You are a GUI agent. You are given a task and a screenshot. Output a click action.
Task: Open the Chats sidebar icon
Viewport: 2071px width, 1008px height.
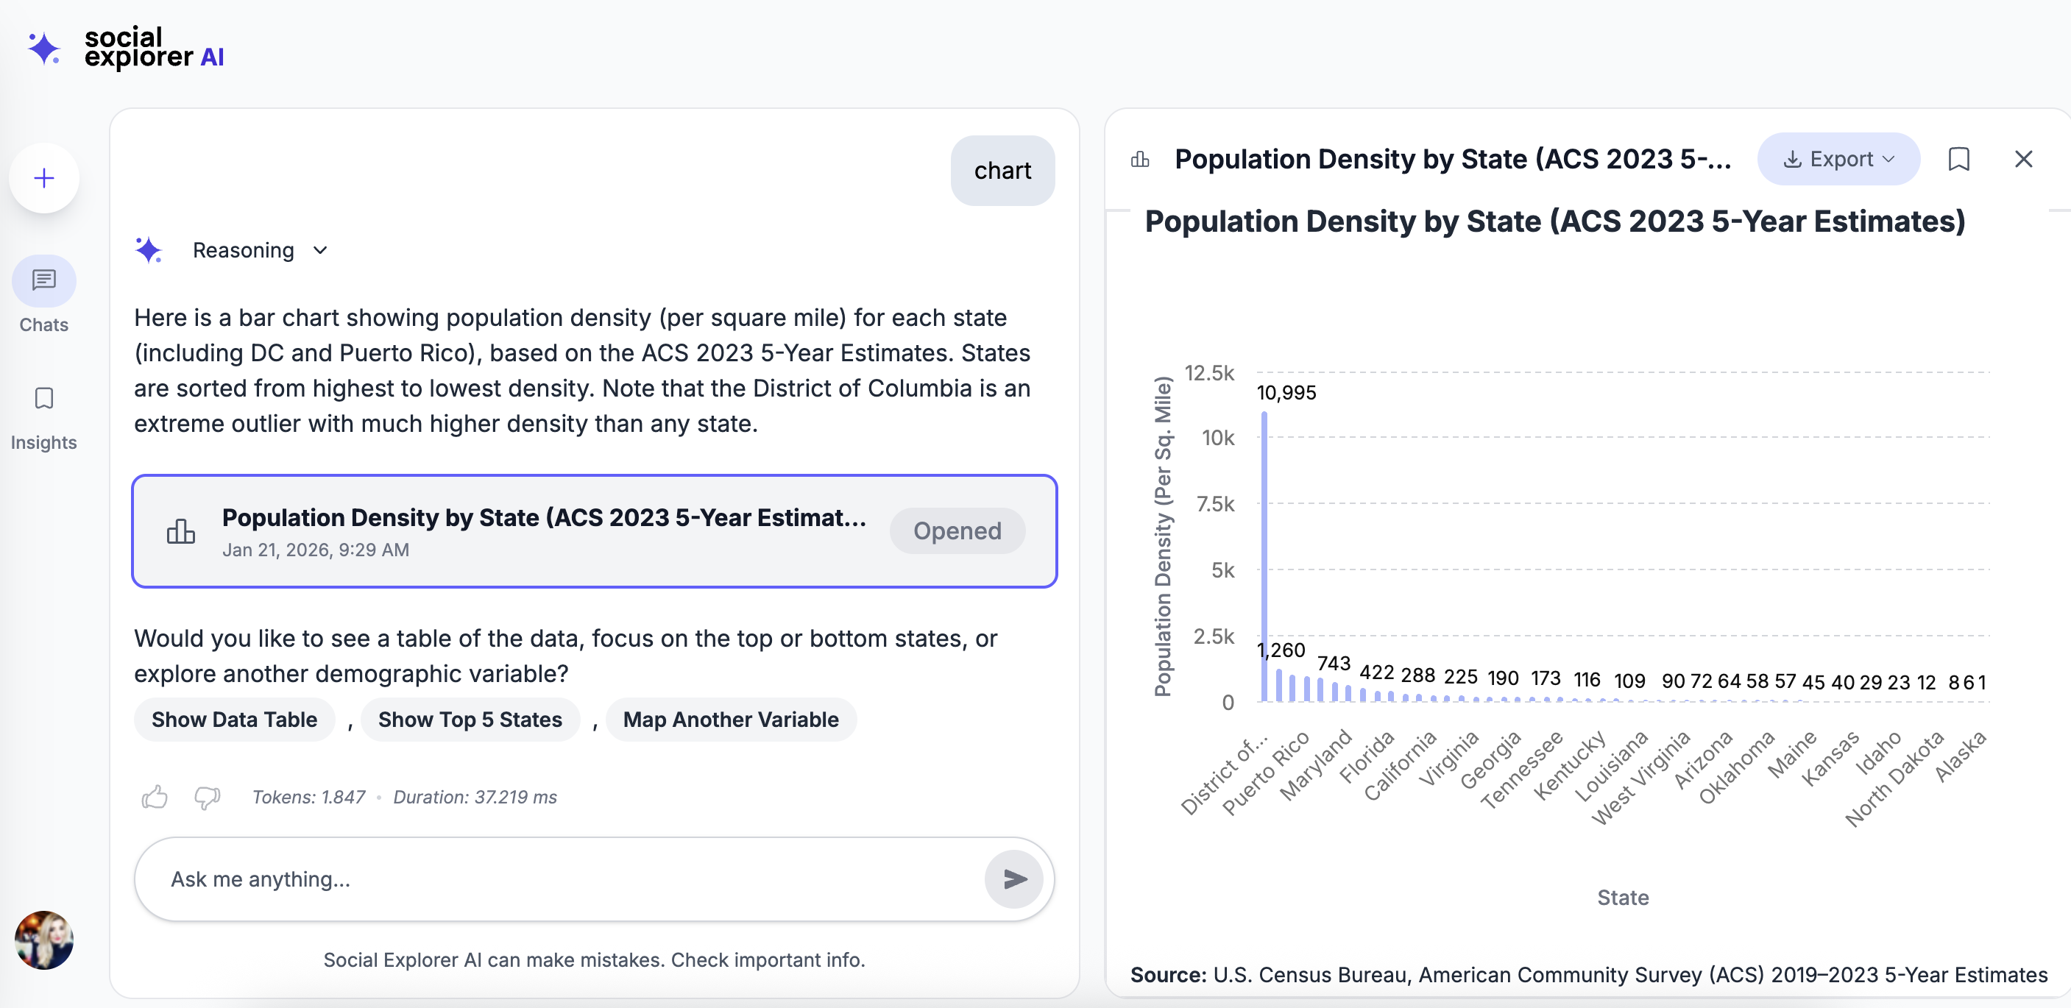pos(44,280)
